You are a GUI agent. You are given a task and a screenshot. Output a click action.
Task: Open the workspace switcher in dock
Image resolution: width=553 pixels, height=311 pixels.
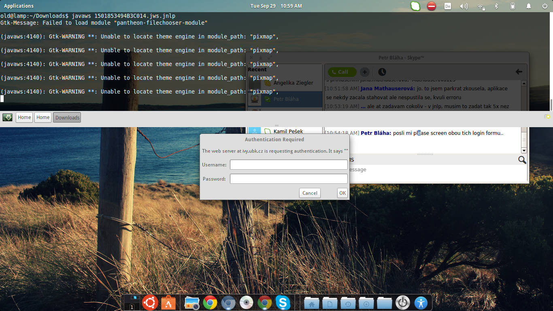pyautogui.click(x=132, y=303)
